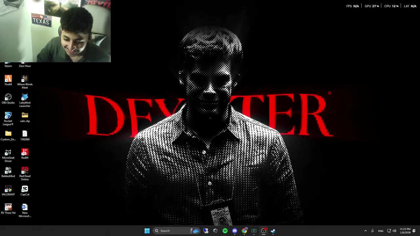Open the grey hexagon taskbar app
420x236 pixels.
[x=215, y=231]
